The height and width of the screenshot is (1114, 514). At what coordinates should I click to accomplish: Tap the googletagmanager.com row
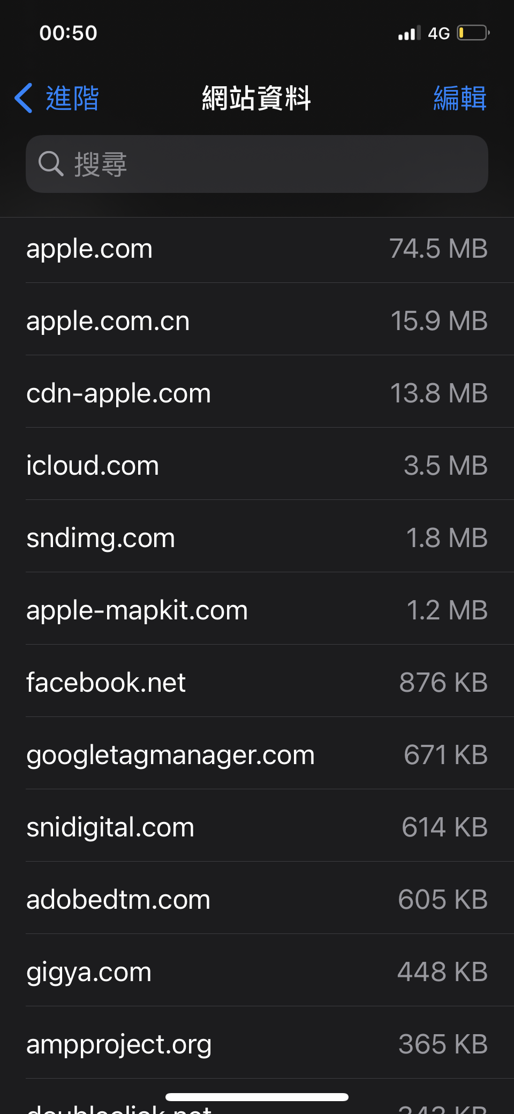(257, 755)
